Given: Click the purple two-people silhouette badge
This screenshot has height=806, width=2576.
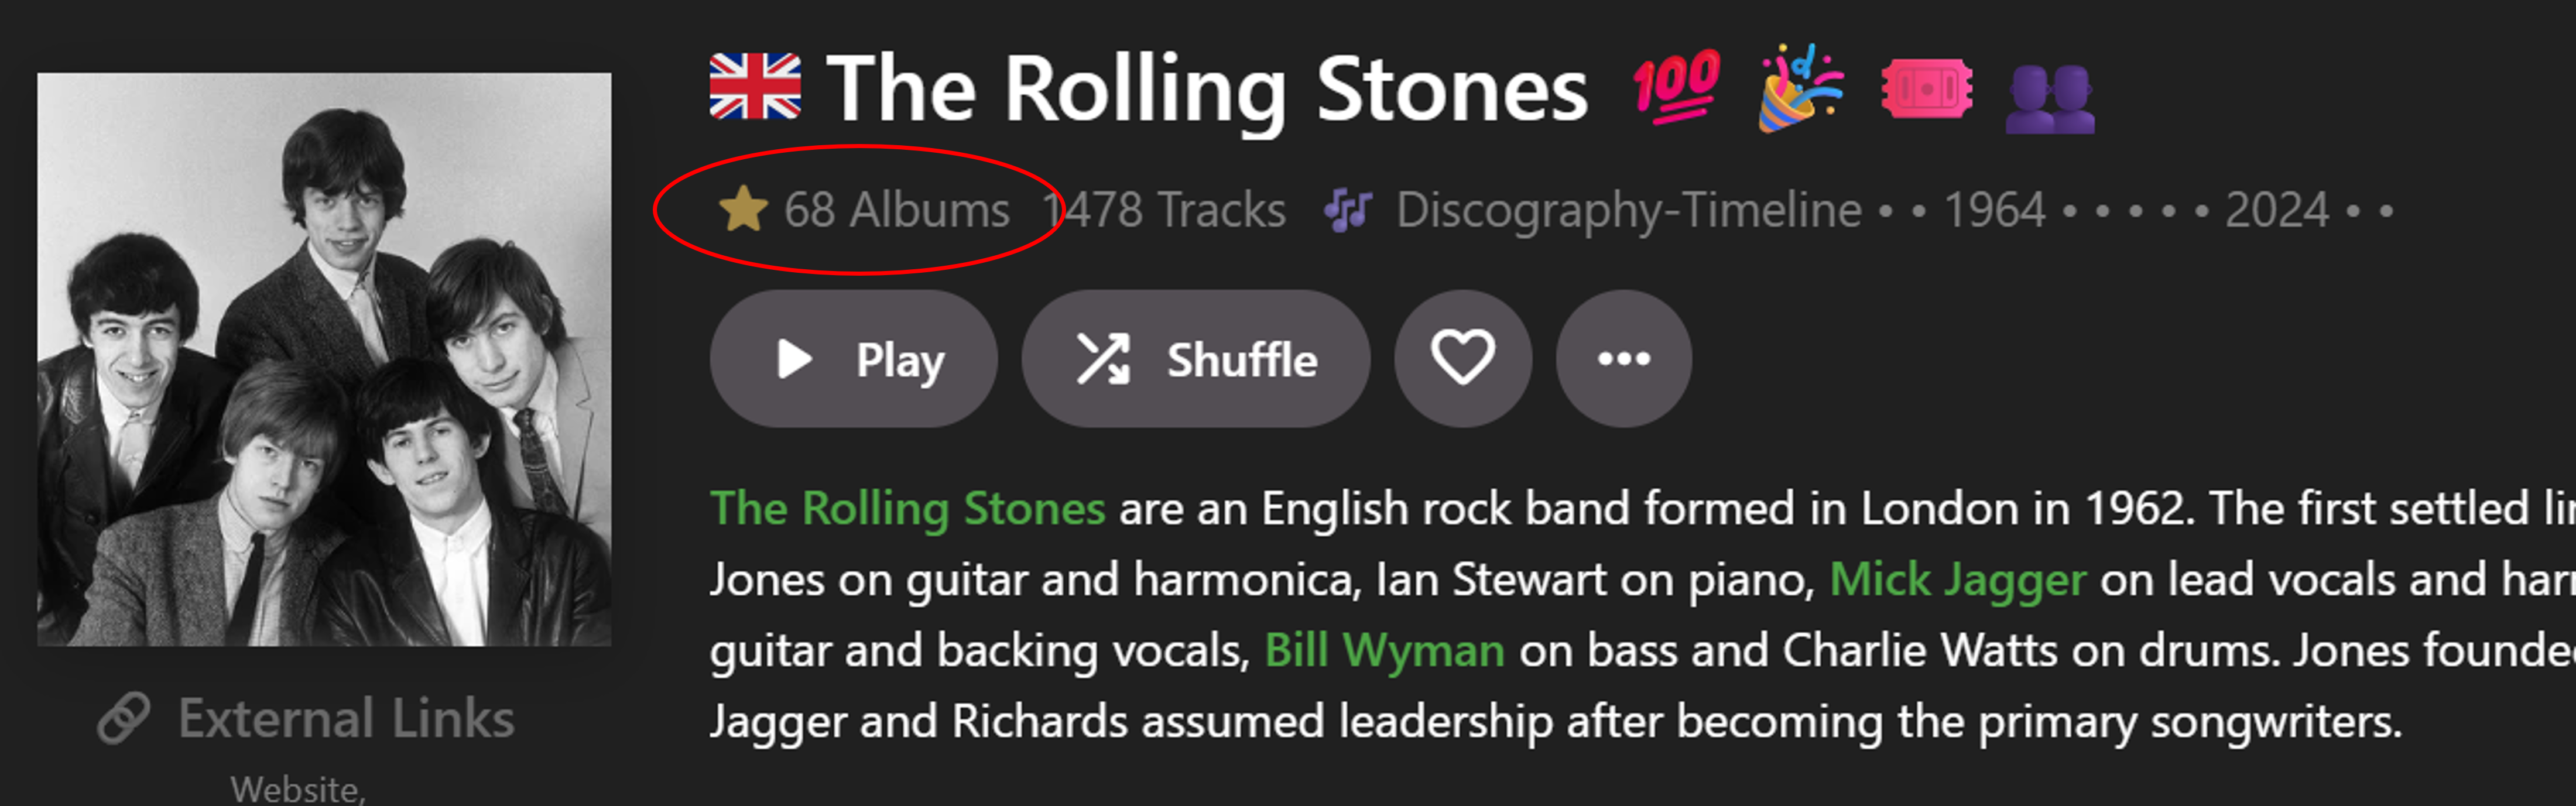Looking at the screenshot, I should click(x=2050, y=98).
